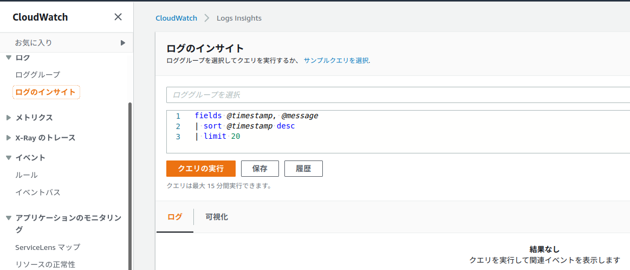
Task: Click the ロググループを選択 field
Action: (398, 95)
